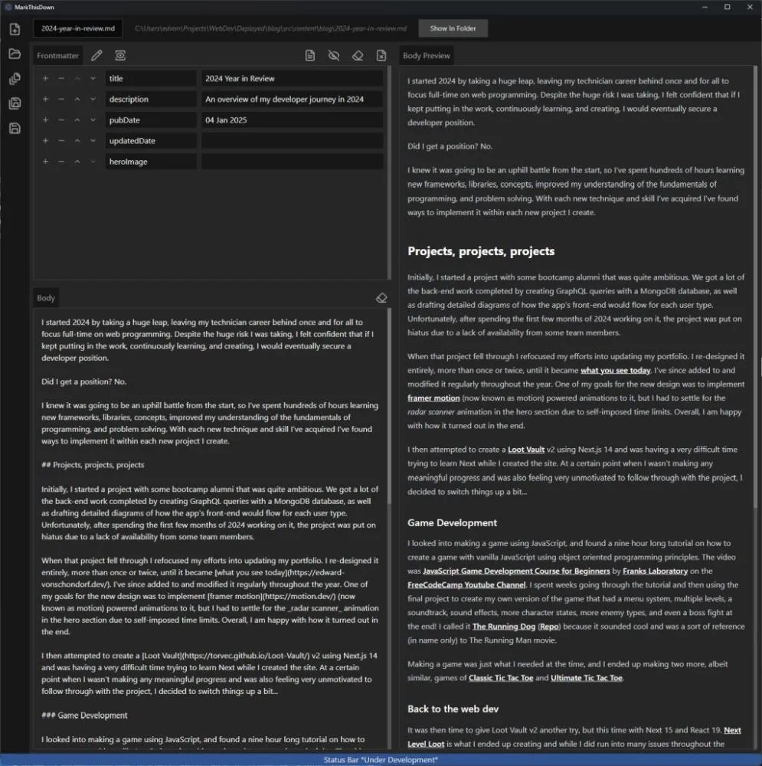Add a field using plus on updatedDate row

point(45,141)
